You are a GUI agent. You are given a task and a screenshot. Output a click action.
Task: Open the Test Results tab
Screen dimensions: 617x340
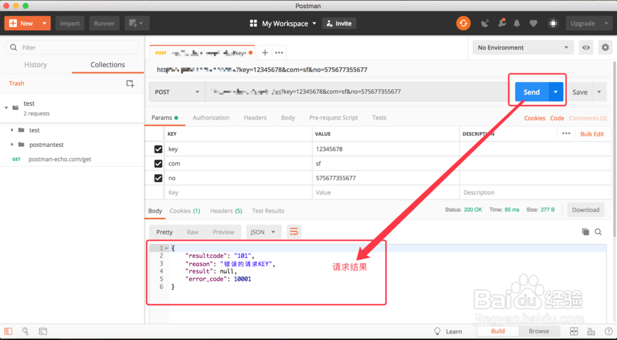point(268,211)
